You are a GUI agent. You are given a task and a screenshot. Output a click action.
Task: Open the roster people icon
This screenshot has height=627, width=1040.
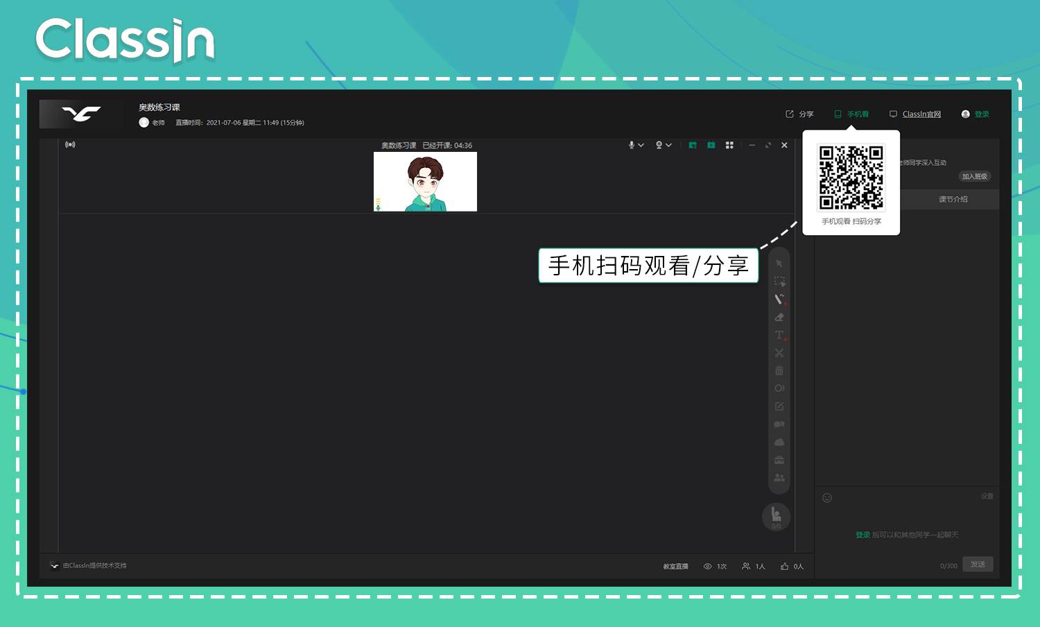[779, 478]
